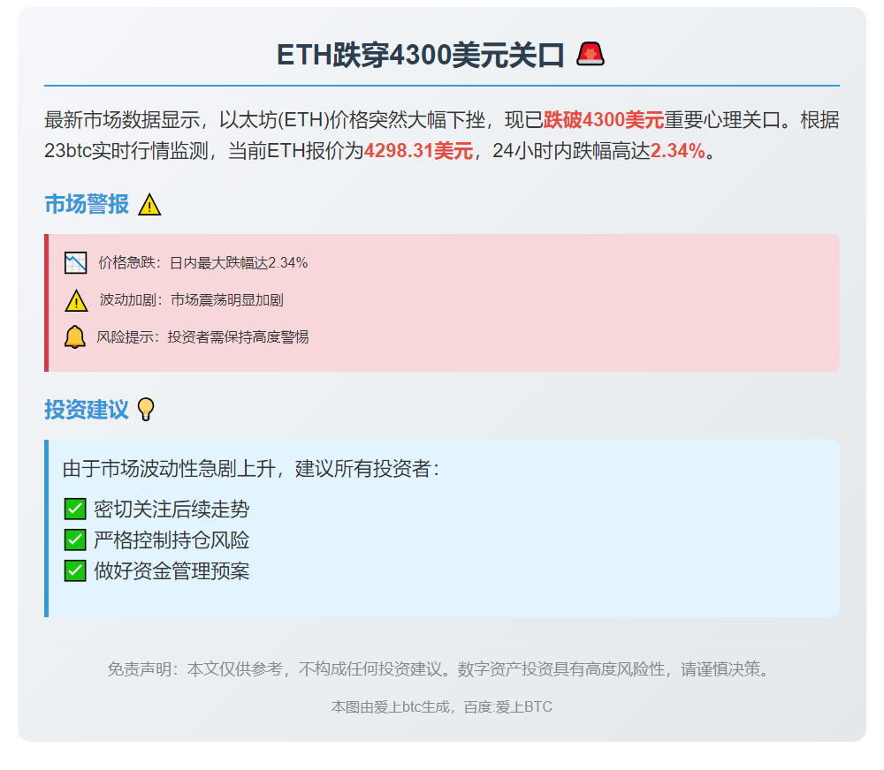Viewport: 884px width, 770px height.
Task: Toggle the checkmark beside 密切关注后续走势
Action: point(74,509)
